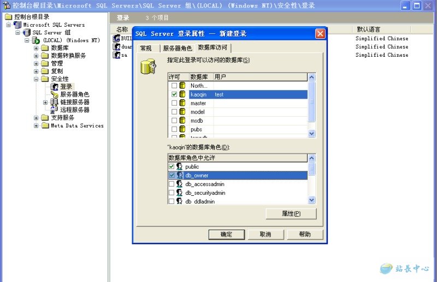Image resolution: width=437 pixels, height=282 pixels.
Task: Click the BUILTIN login icon in list
Action: tap(116, 38)
